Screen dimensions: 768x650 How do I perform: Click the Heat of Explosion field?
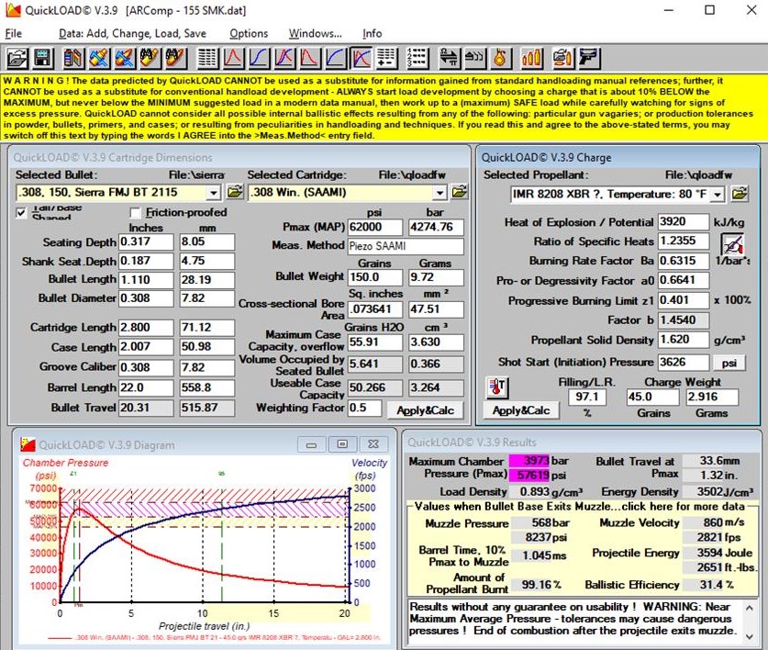click(684, 221)
